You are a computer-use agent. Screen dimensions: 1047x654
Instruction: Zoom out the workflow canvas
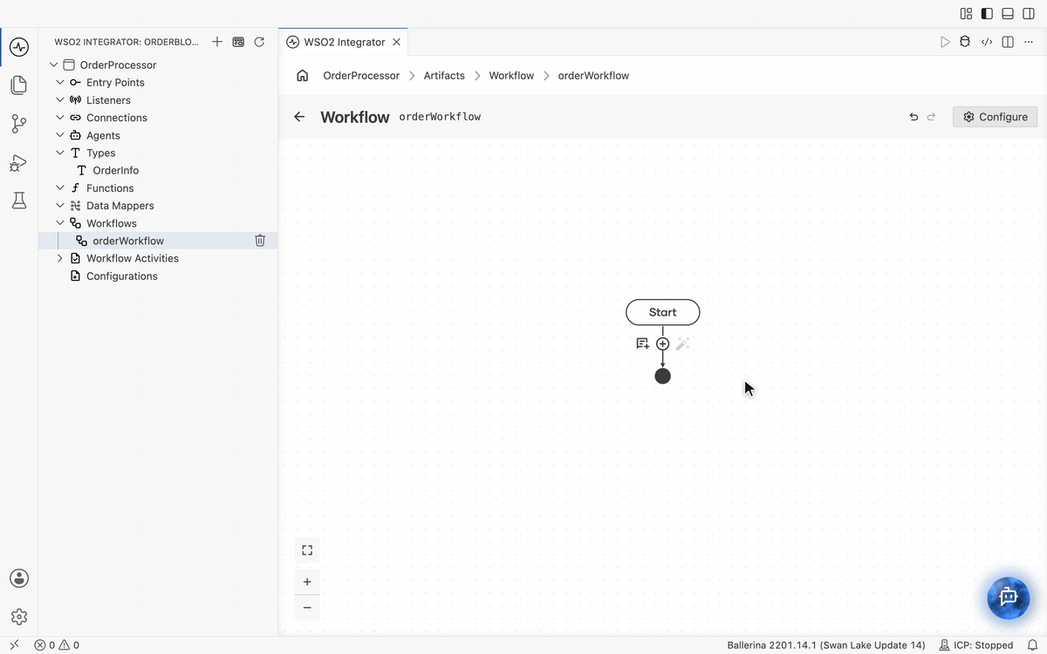(307, 608)
